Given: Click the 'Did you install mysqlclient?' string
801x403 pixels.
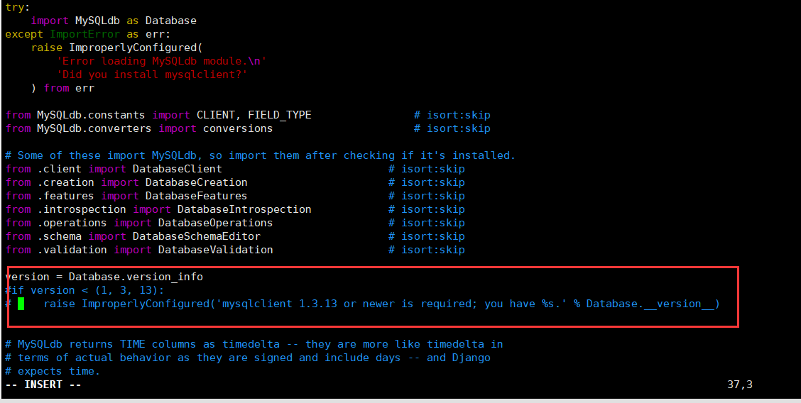Looking at the screenshot, I should click(x=151, y=74).
